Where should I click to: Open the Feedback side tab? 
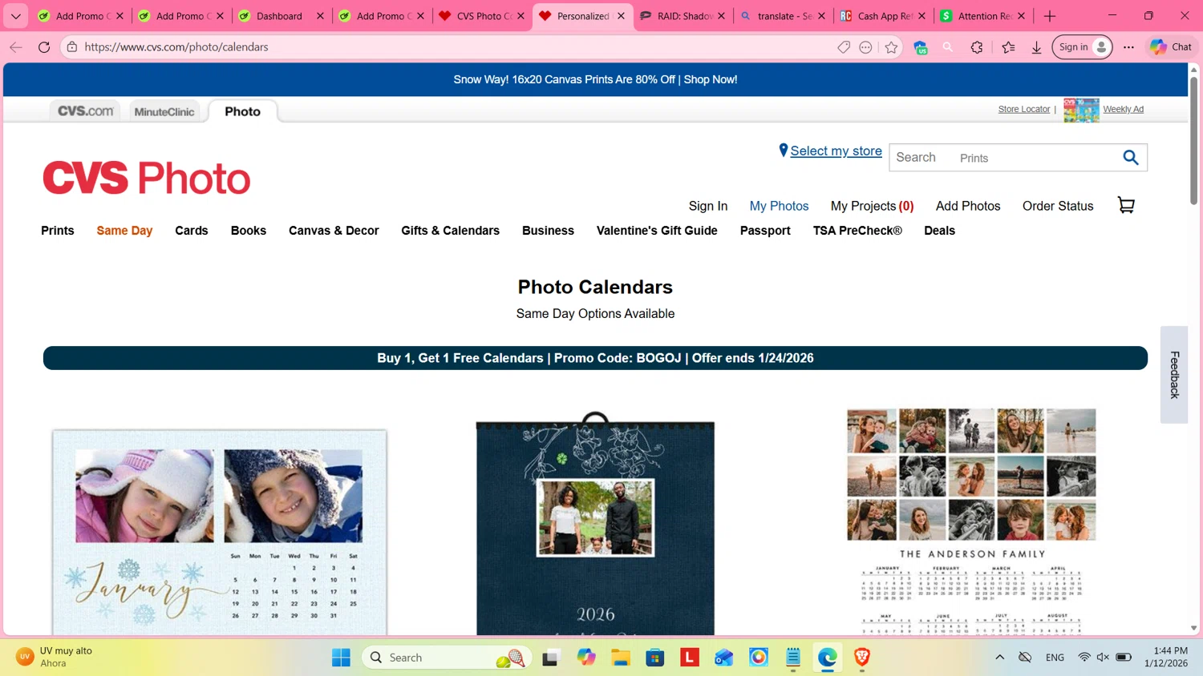pyautogui.click(x=1174, y=375)
